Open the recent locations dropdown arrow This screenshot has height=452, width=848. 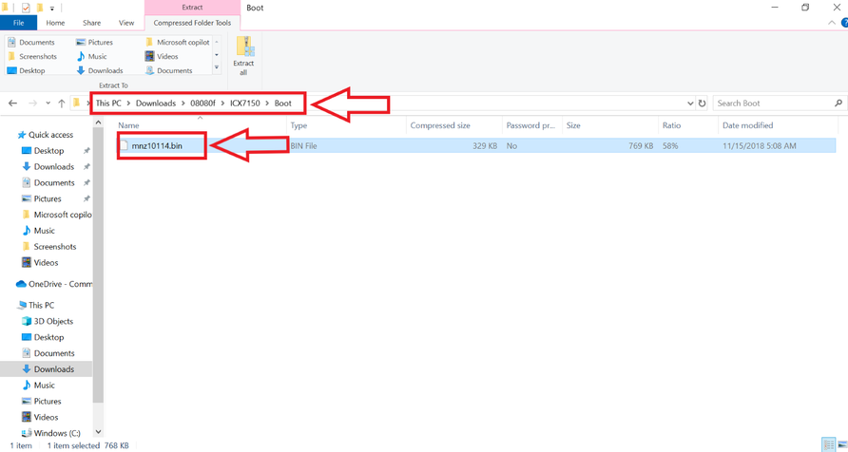point(48,104)
